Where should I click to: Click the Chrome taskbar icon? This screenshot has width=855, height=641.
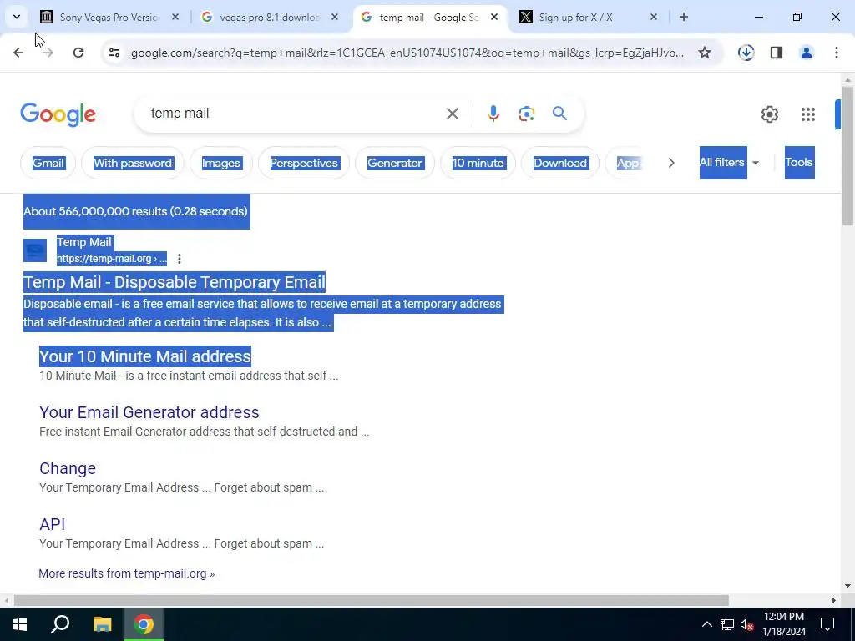click(x=144, y=624)
